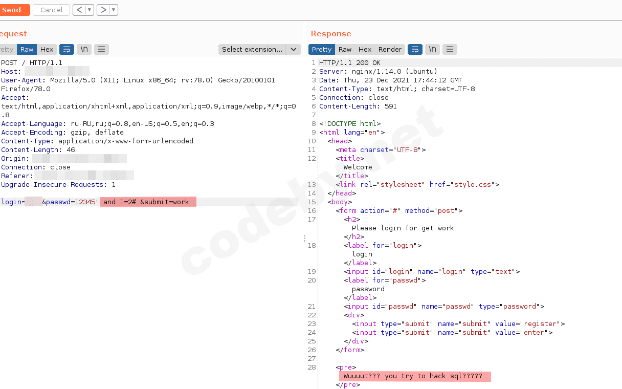Click the Accept-Language header line
The height and width of the screenshot is (389, 622).
[107, 124]
